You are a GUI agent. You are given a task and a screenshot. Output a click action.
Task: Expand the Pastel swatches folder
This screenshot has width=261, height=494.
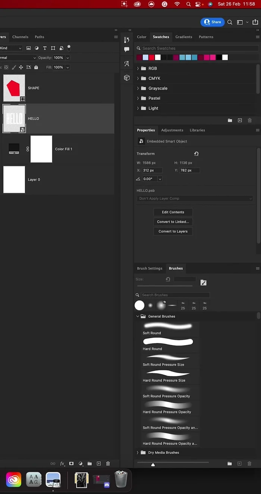tap(138, 98)
